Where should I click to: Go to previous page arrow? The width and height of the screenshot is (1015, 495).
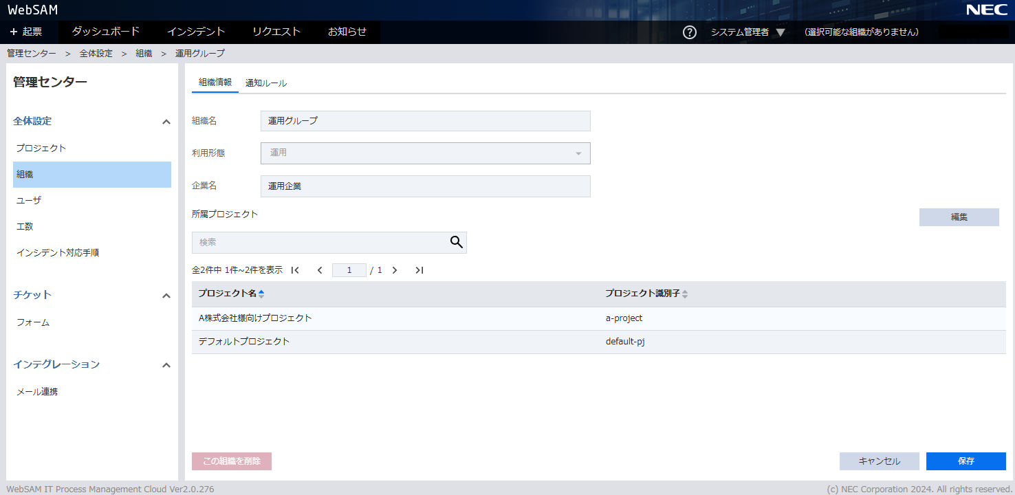[x=320, y=270]
